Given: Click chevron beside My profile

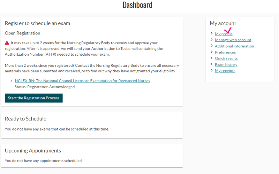Looking at the screenshot, I should coord(212,33).
